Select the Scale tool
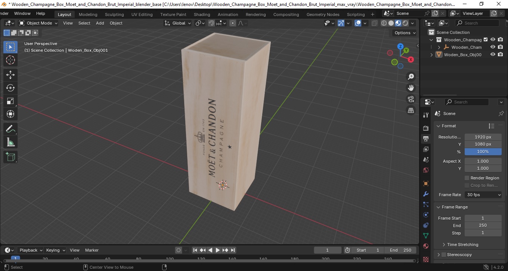 [10, 101]
